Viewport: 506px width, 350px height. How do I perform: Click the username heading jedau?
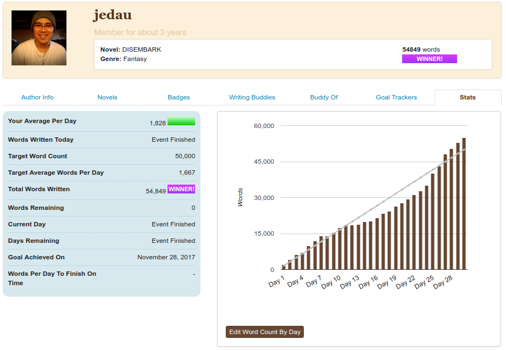pos(113,15)
